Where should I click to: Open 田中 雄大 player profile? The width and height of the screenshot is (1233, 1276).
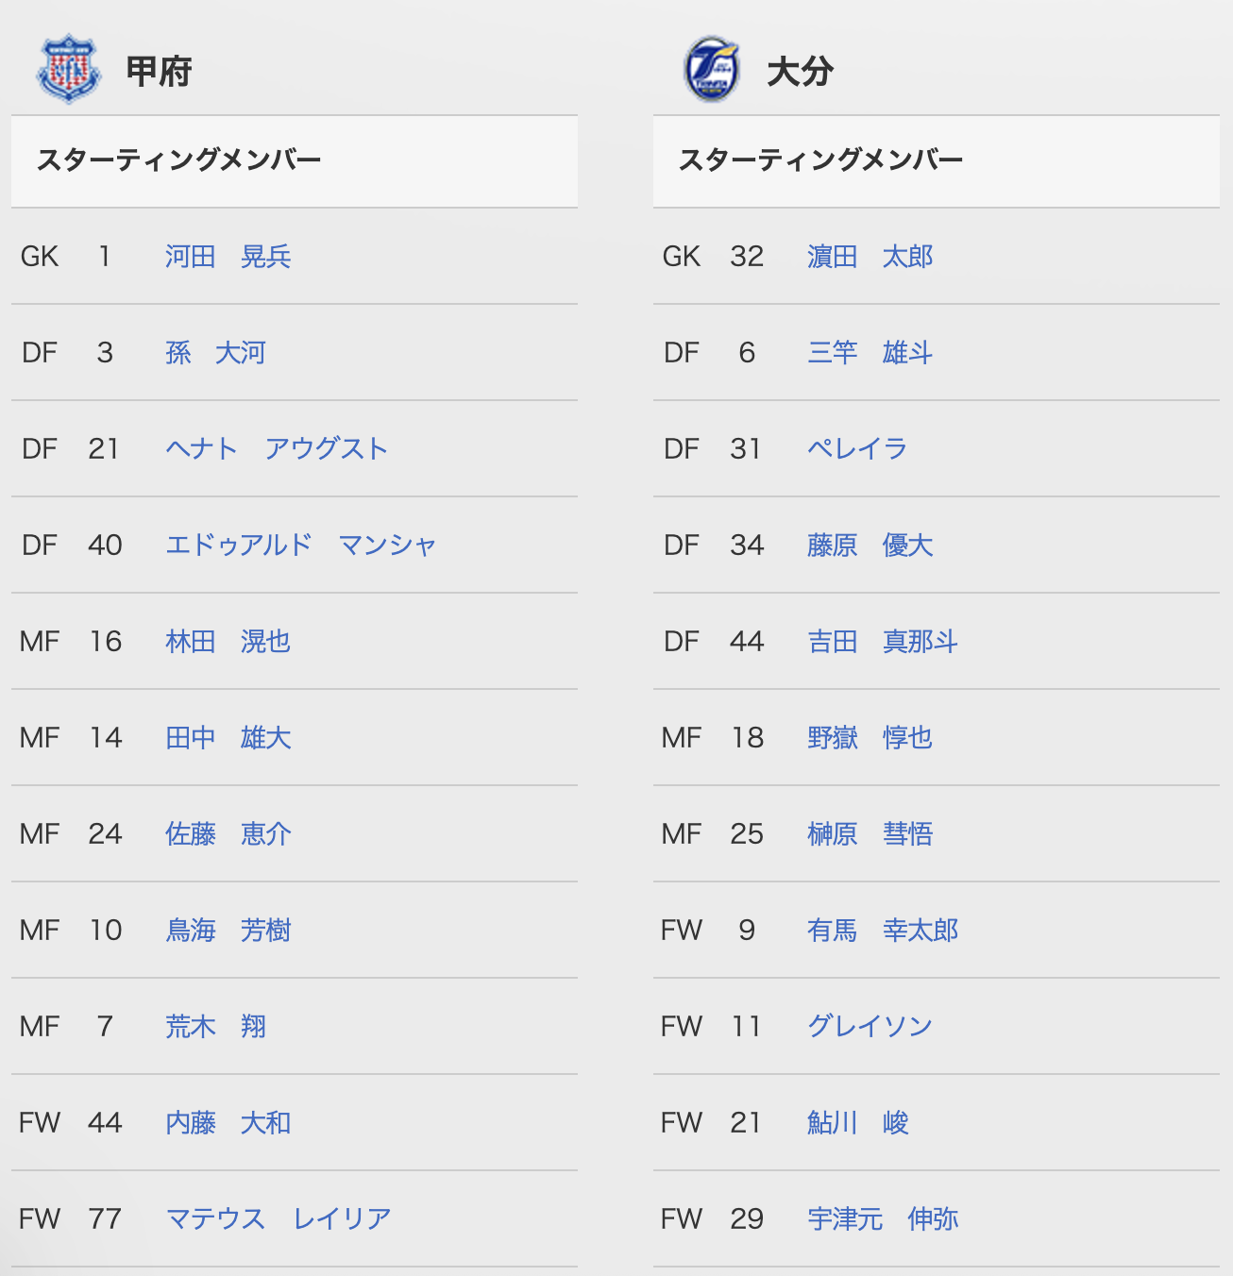pos(228,738)
